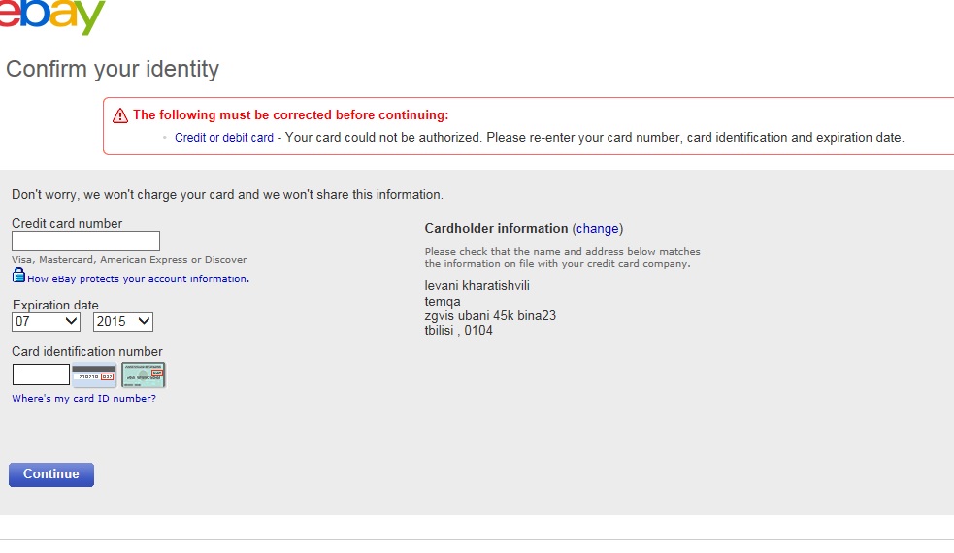
Task: Click the red warning triangle icon
Action: pos(120,115)
